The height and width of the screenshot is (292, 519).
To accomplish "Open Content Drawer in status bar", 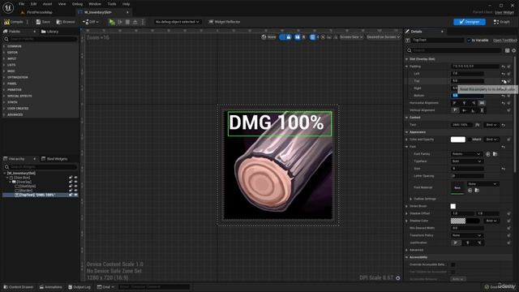I will tap(18, 287).
